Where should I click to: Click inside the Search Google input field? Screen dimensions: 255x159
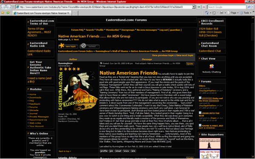pyautogui.click(x=227, y=7)
